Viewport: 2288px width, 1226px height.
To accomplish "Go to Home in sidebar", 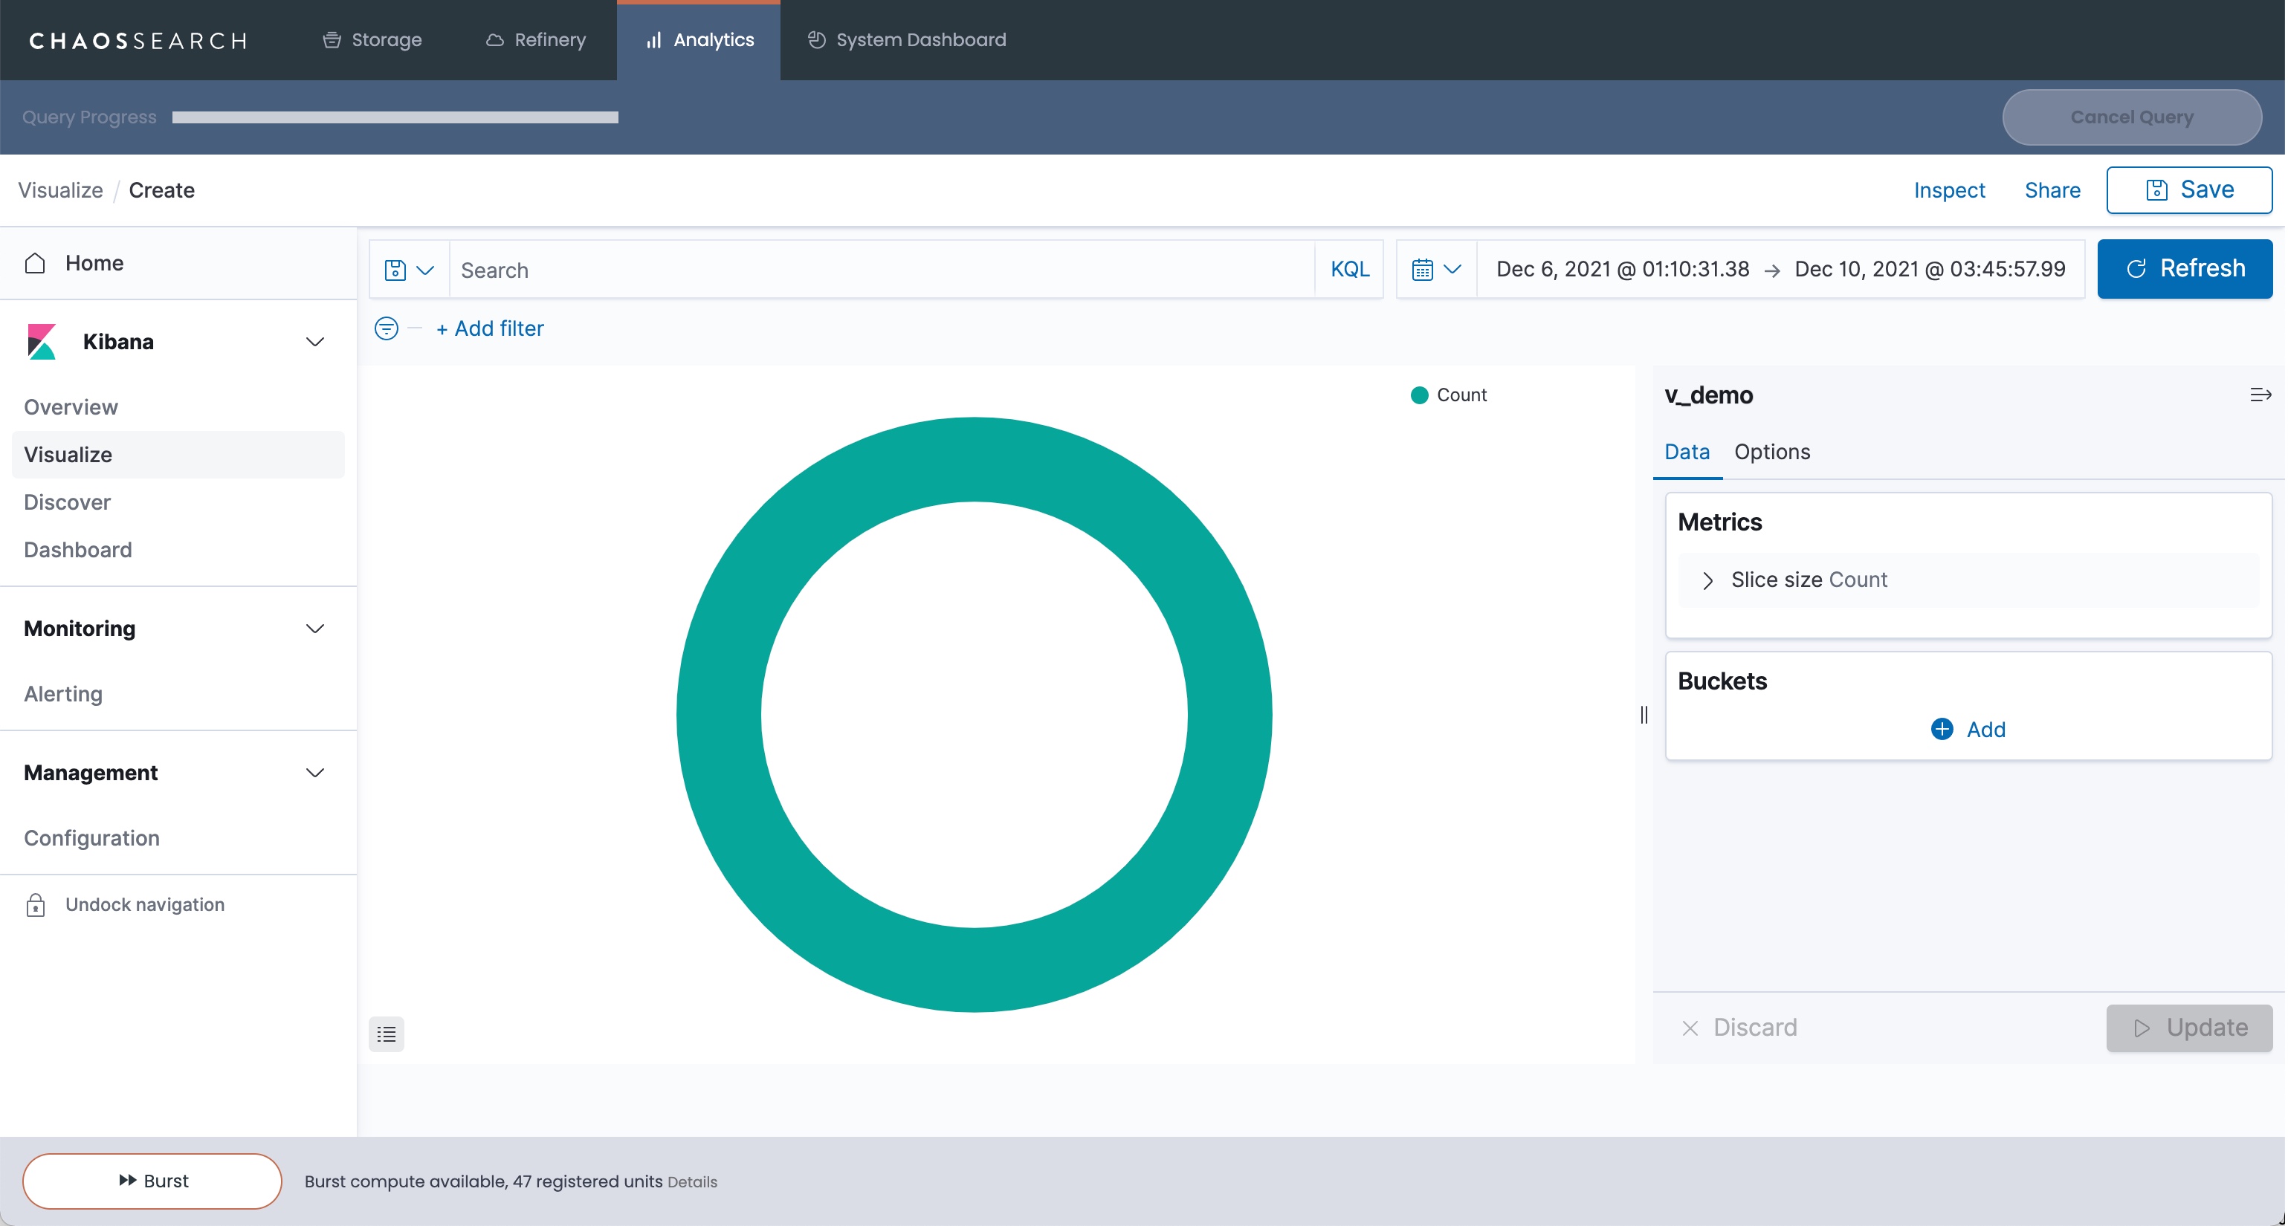I will [94, 263].
